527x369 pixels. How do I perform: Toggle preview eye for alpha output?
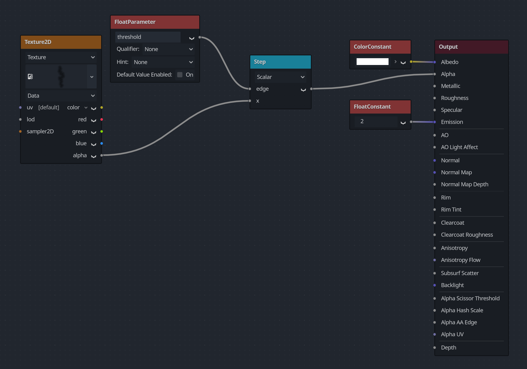(x=94, y=156)
